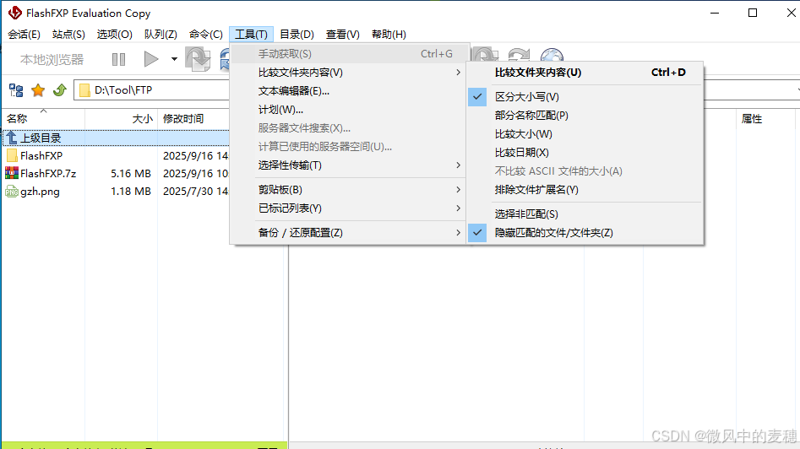This screenshot has height=449, width=800.
Task: Click the parent directory up-arrow icon
Action: point(12,138)
